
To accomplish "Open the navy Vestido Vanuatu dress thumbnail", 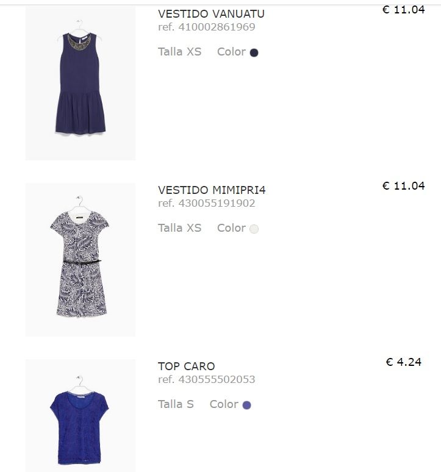I will pos(81,84).
